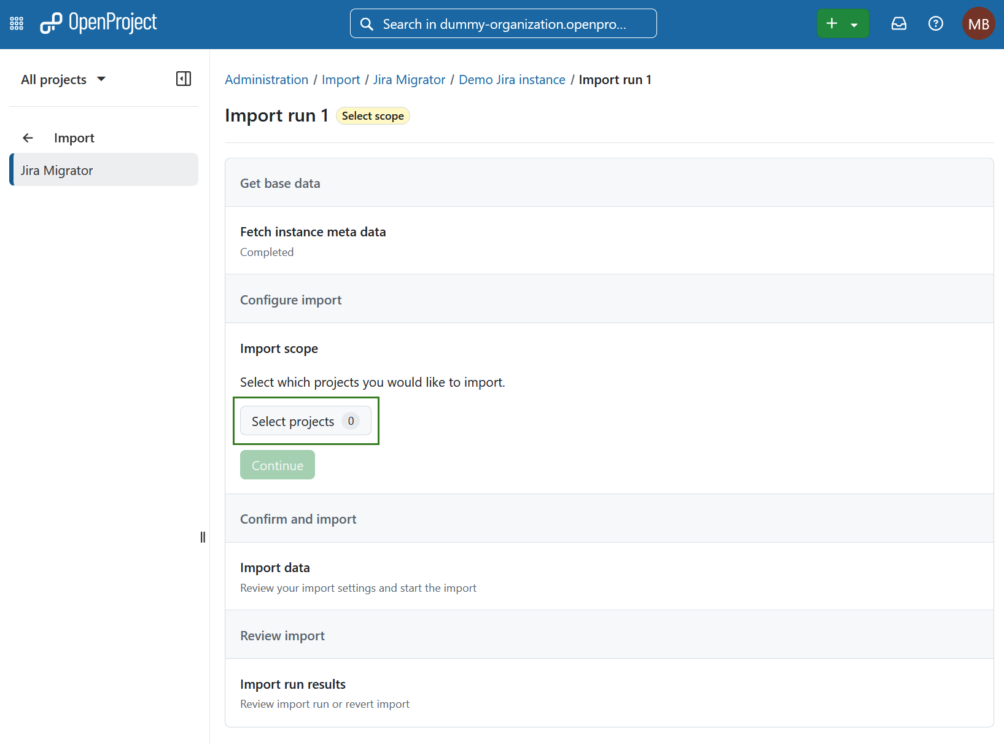Open Jira Migrator breadcrumb link

(409, 80)
